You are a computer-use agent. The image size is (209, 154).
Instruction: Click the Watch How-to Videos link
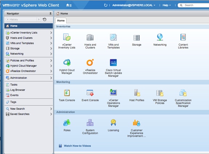(x=77, y=146)
